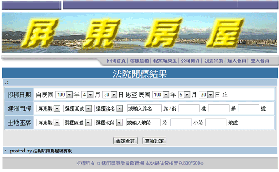Open 屏東縣 county dropdown in 建物門牌 row
This screenshot has width=279, height=172.
click(x=48, y=108)
